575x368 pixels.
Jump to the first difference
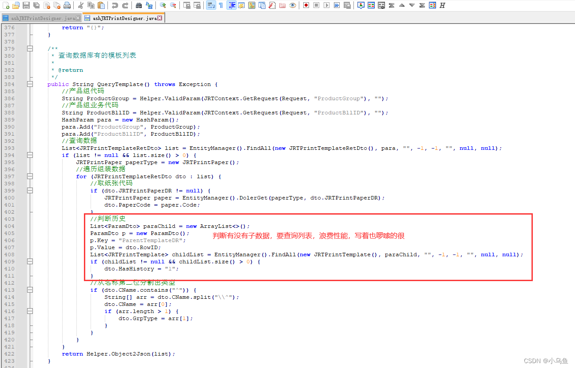pyautogui.click(x=392, y=5)
